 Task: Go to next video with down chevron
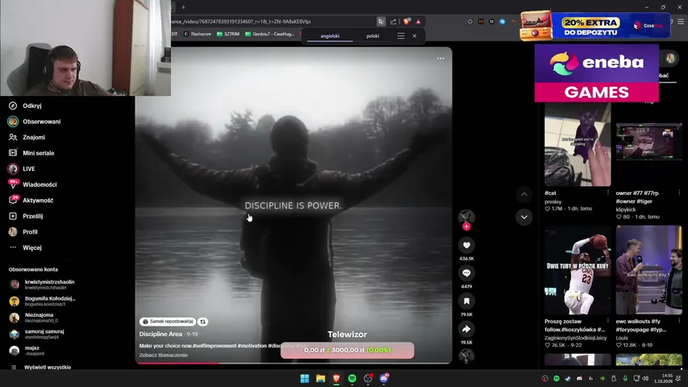point(524,217)
